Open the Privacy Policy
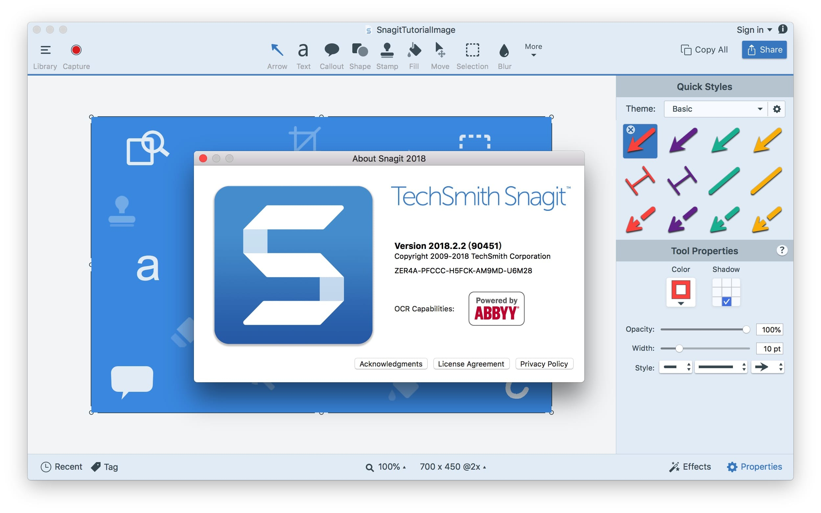This screenshot has height=513, width=821. [544, 364]
